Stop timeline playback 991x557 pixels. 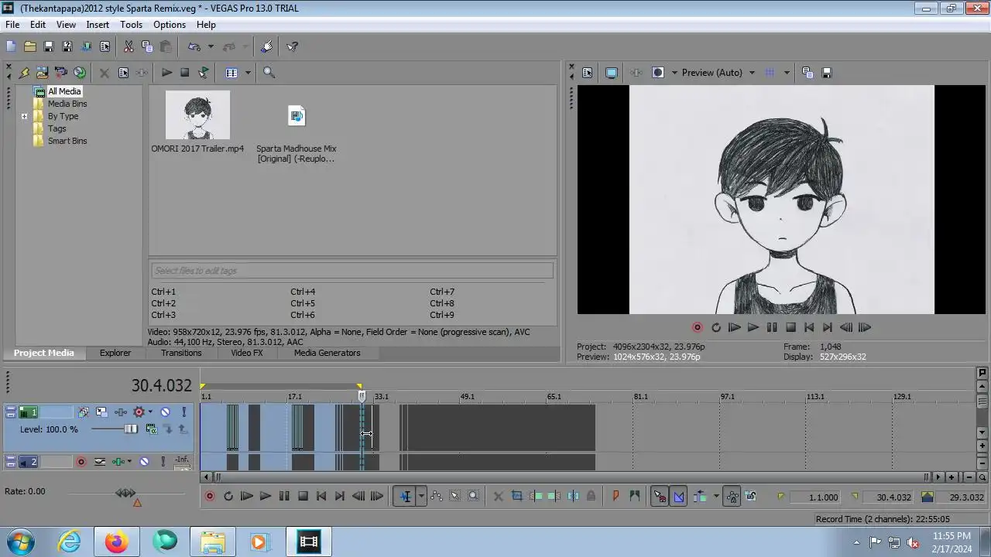pyautogui.click(x=303, y=497)
